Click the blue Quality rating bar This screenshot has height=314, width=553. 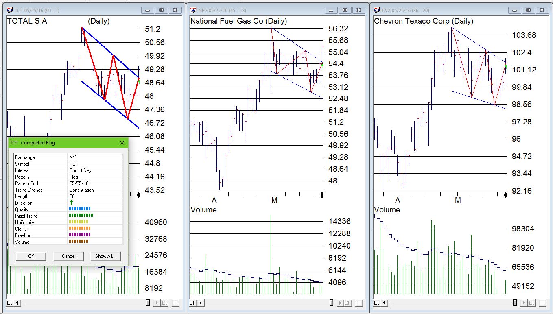point(79,209)
